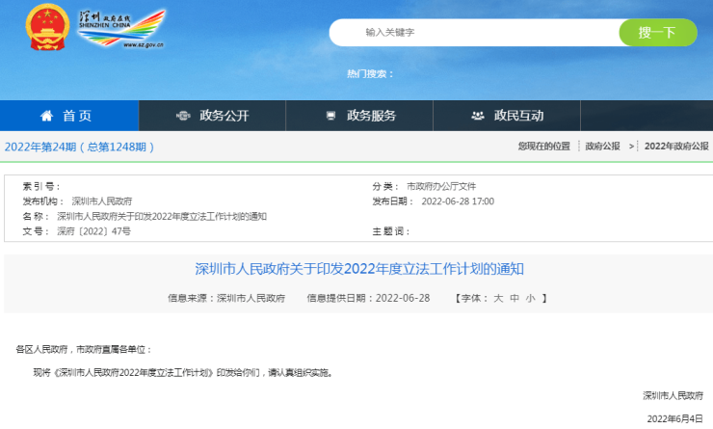Click 信息提供日期:2022-06-28 text
The width and height of the screenshot is (713, 429).
(368, 298)
